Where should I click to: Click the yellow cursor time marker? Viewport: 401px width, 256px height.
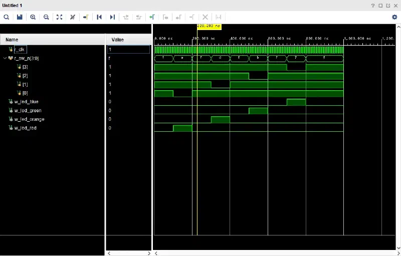pos(209,26)
